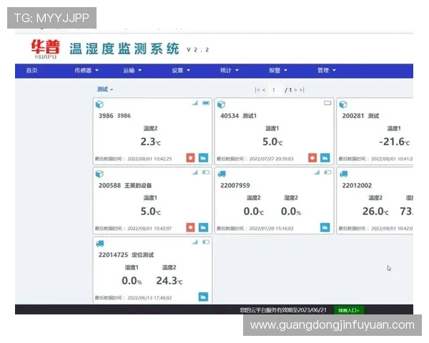Select device name 200281 测试
Image resolution: width=429 pixels, height=343 pixels.
click(360, 116)
